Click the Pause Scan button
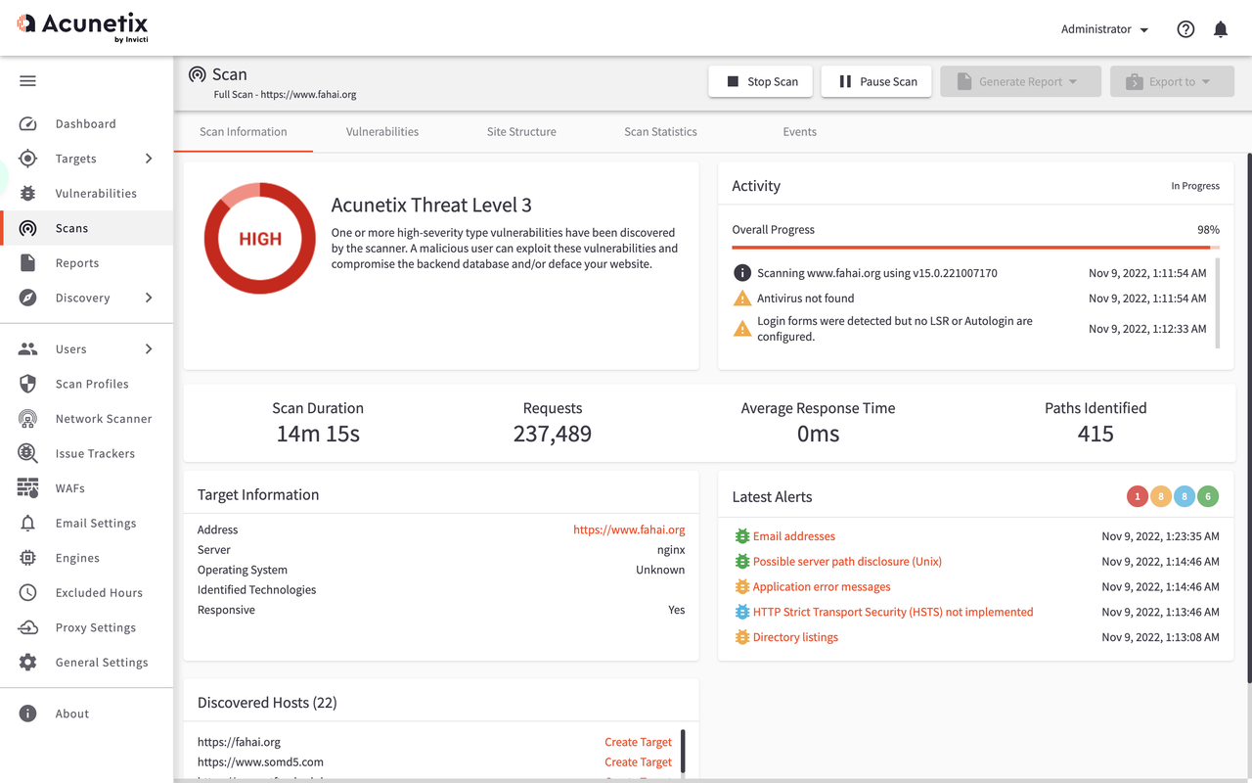 click(x=876, y=81)
